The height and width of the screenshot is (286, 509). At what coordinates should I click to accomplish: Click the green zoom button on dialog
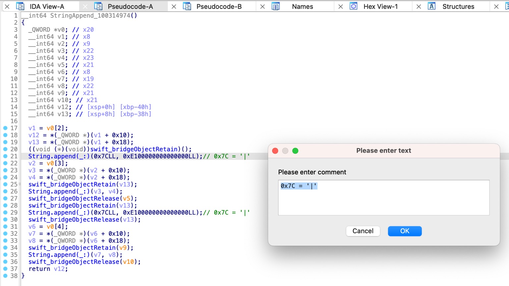tap(295, 151)
